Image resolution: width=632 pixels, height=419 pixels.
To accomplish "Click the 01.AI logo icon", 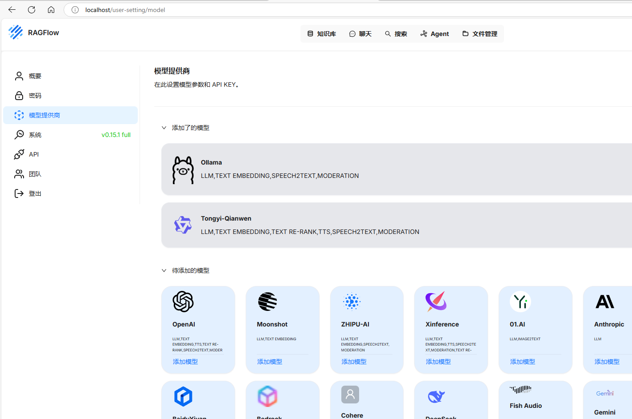I will tap(520, 302).
